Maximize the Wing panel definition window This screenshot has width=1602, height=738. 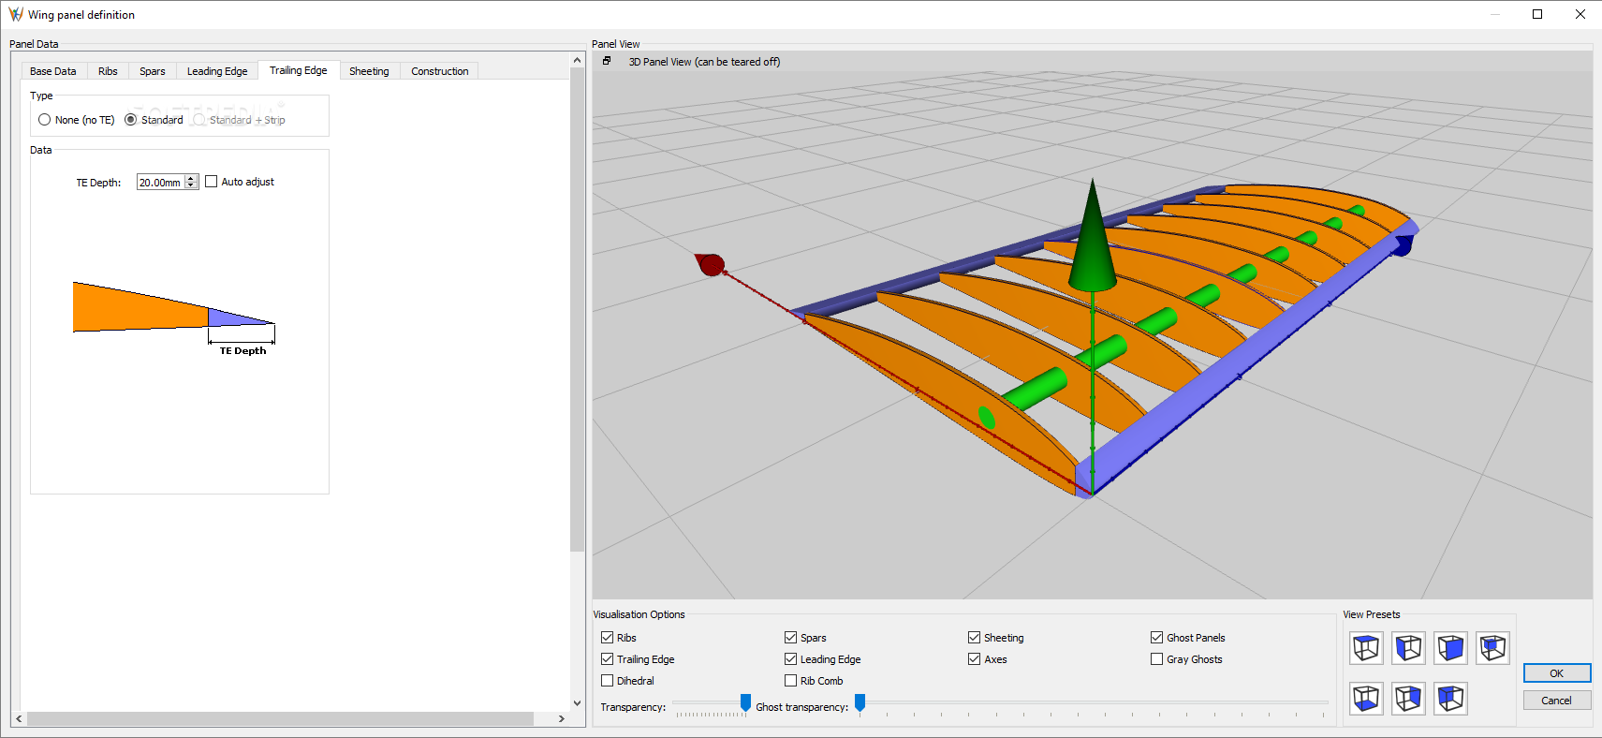1537,14
